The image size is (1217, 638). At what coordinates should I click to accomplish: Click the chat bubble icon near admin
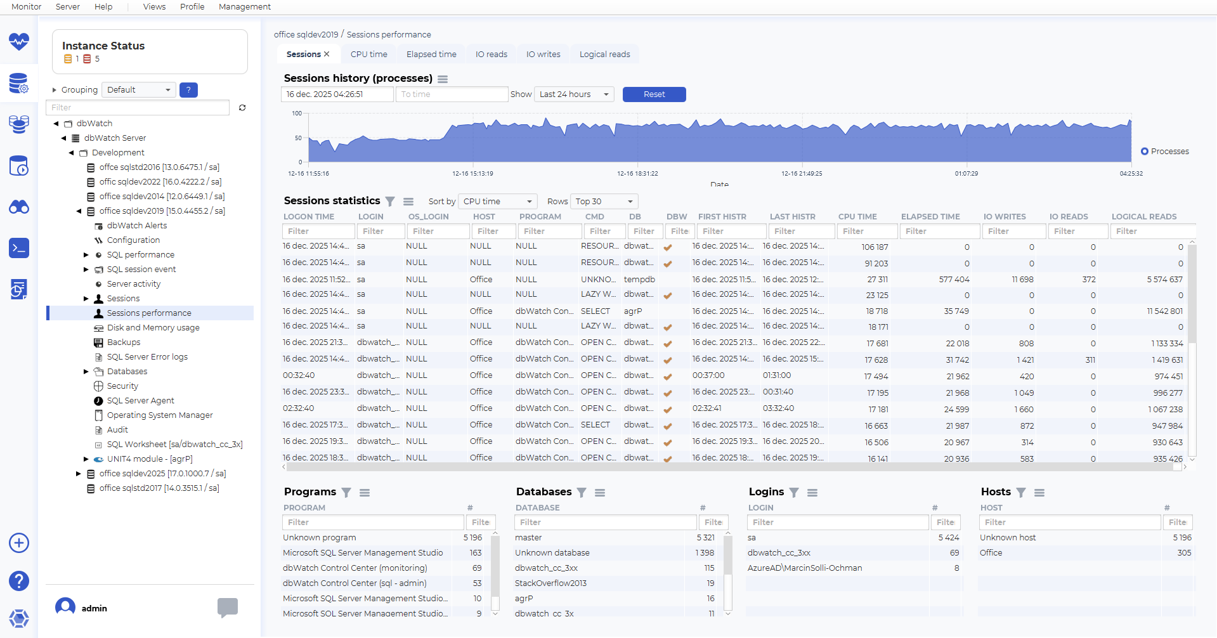tap(227, 607)
